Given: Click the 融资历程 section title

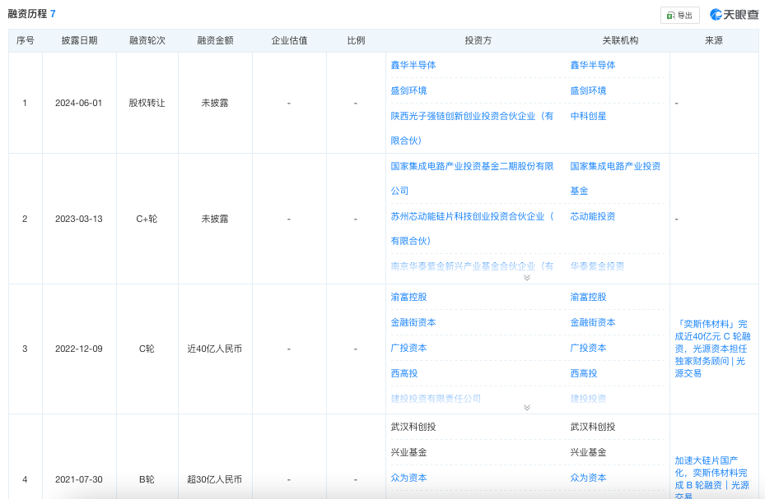Looking at the screenshot, I should tap(27, 14).
